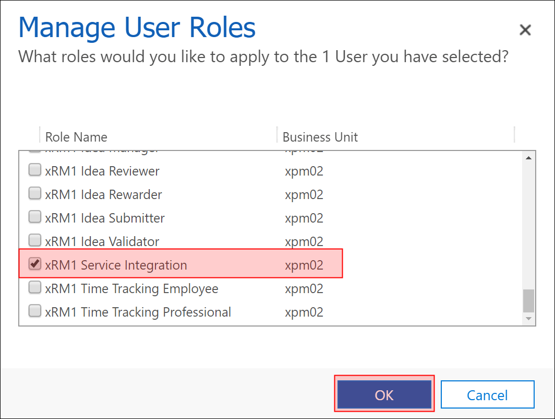Uncheck the xRM1 Service Integration checkbox
The height and width of the screenshot is (419, 555).
tap(35, 264)
